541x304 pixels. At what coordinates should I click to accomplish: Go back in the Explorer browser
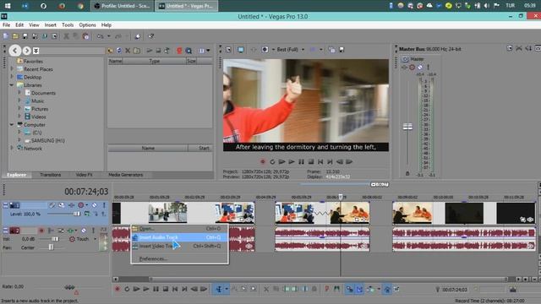click(15, 51)
